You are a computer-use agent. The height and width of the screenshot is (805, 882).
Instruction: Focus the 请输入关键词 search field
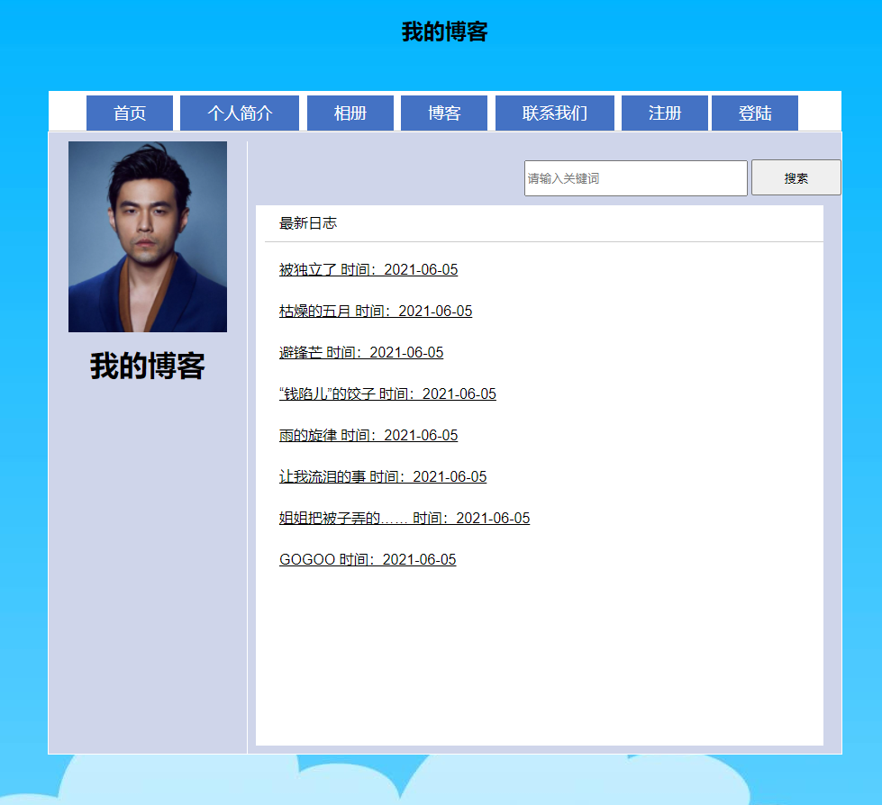tap(636, 178)
